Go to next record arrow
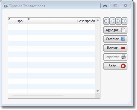Viewport: 137px width, 110px height. point(118,21)
